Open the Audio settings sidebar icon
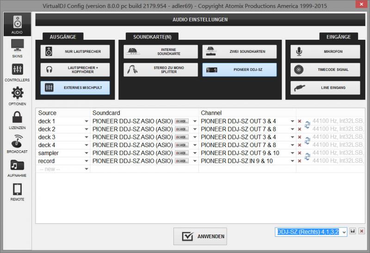 point(17,25)
